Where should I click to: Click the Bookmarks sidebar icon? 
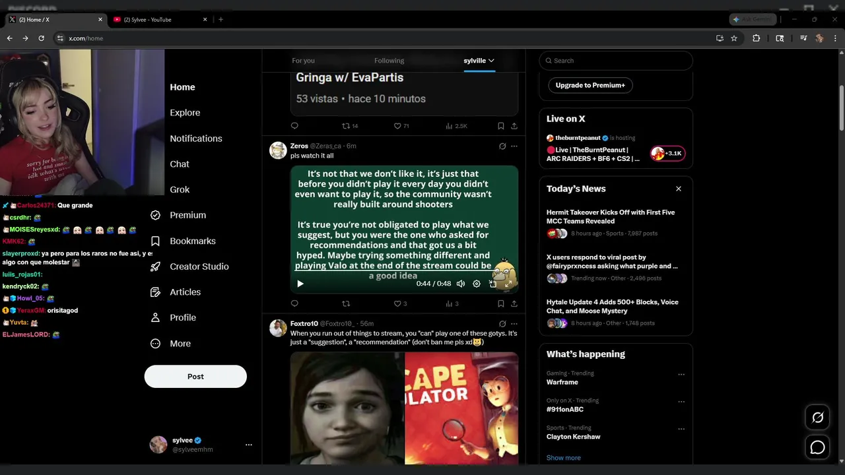pyautogui.click(x=156, y=241)
